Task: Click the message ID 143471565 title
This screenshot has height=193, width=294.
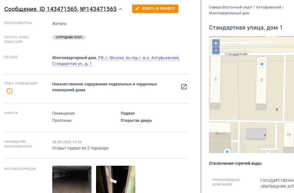Action: point(60,9)
